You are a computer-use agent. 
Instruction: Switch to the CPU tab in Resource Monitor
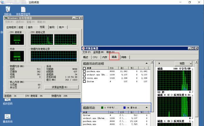click(x=95, y=57)
